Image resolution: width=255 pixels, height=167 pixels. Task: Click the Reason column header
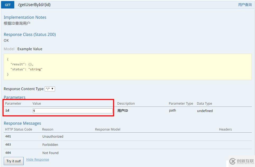click(x=48, y=129)
